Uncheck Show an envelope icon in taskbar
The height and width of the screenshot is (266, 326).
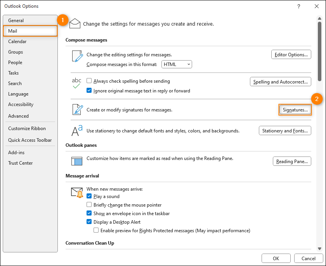tap(89, 213)
